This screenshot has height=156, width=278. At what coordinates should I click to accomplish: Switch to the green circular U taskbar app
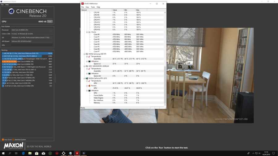point(50,153)
